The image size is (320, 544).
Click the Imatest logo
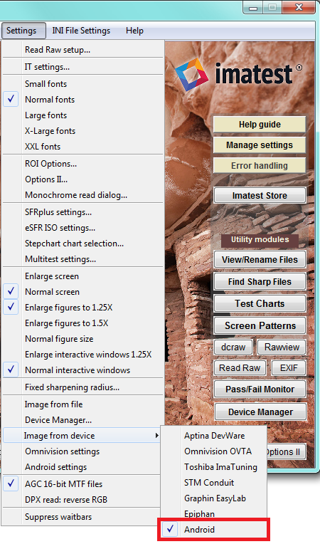(238, 73)
